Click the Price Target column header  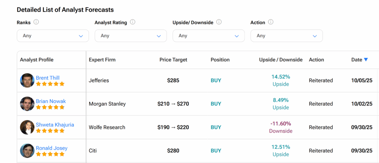tap(173, 60)
